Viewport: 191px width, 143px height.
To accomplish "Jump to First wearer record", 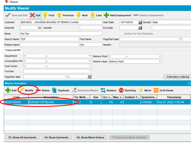I will click(x=45, y=15).
